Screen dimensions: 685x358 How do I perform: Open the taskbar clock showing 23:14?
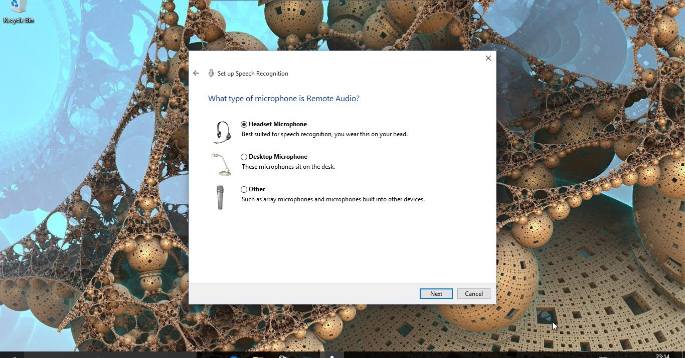662,356
